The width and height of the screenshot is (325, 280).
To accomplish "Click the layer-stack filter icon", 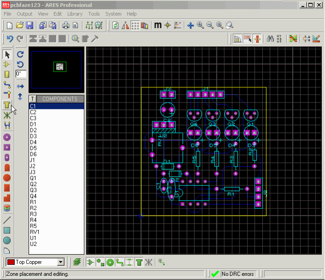I will coord(77,263).
